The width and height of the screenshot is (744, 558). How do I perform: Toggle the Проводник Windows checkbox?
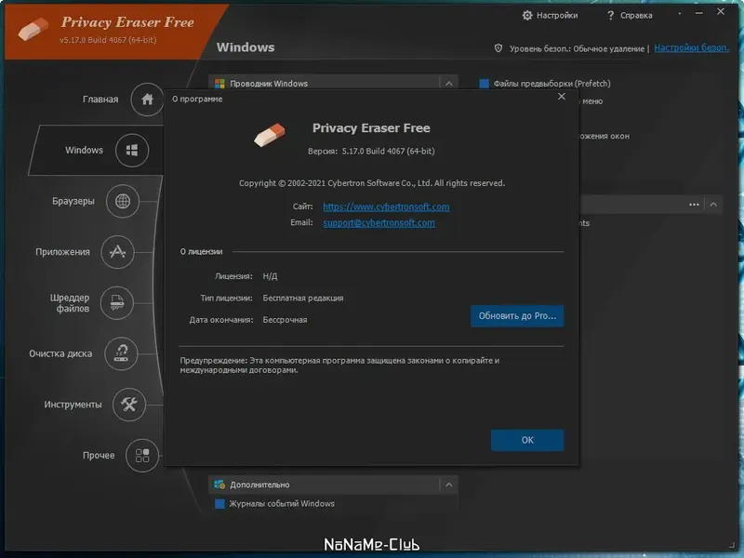coord(219,83)
